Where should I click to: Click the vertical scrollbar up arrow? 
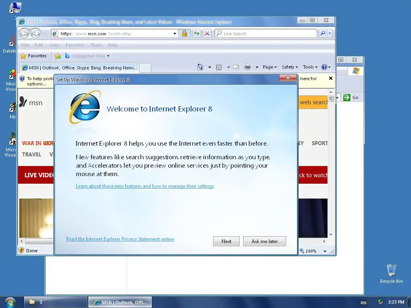(x=331, y=92)
